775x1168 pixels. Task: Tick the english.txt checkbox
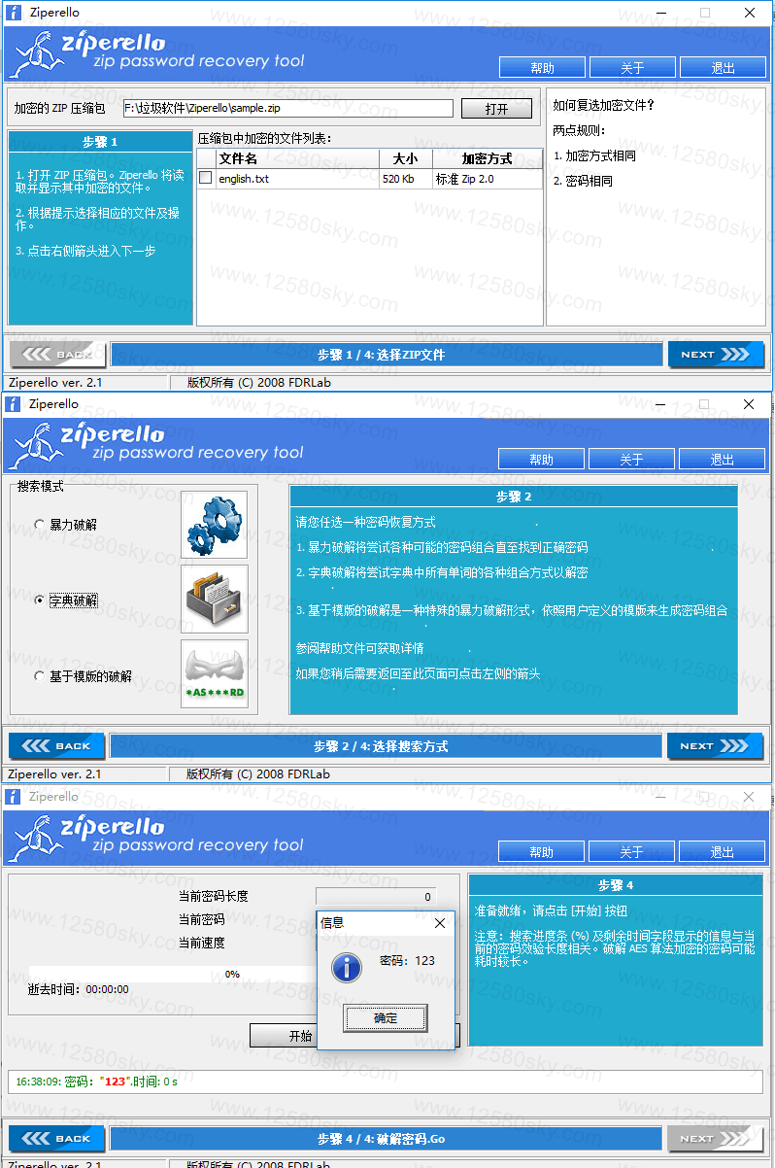point(205,179)
